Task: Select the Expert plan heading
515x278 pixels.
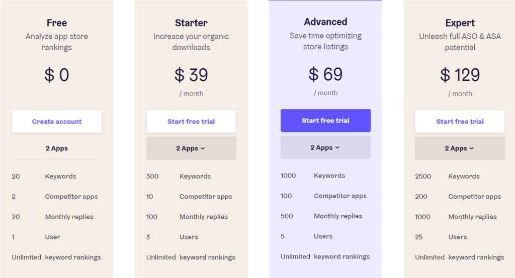Action: pos(460,23)
